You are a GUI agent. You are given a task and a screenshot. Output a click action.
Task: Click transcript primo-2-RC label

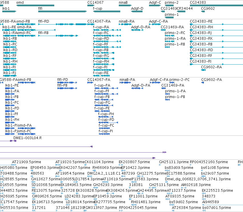[x=175, y=33]
